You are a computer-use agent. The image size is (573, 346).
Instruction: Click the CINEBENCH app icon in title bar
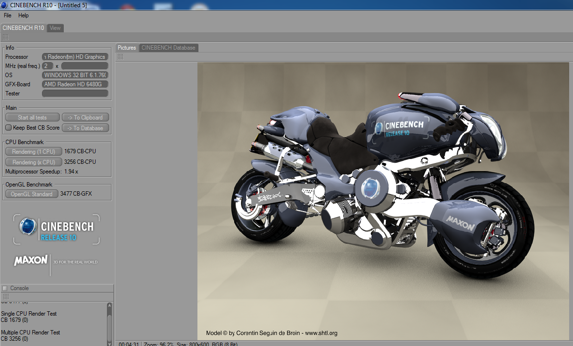pos(4,5)
